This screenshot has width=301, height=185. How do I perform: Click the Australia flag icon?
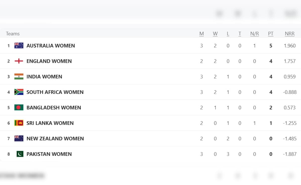(x=19, y=45)
